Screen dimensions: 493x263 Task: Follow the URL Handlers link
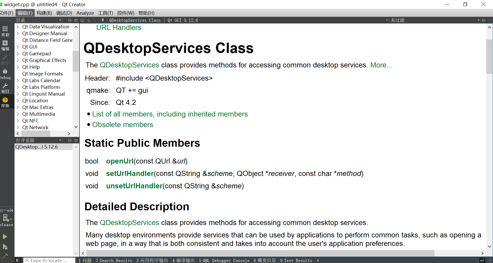[x=119, y=28]
